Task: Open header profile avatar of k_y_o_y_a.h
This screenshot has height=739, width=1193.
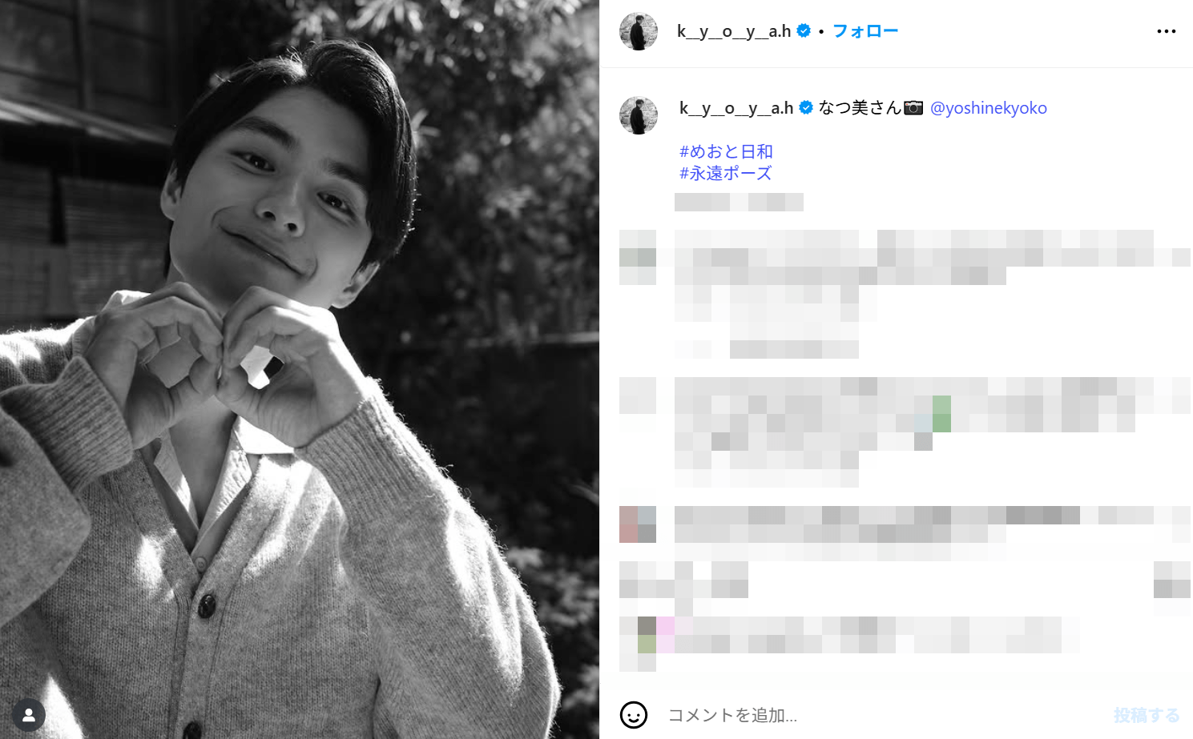Action: (639, 31)
